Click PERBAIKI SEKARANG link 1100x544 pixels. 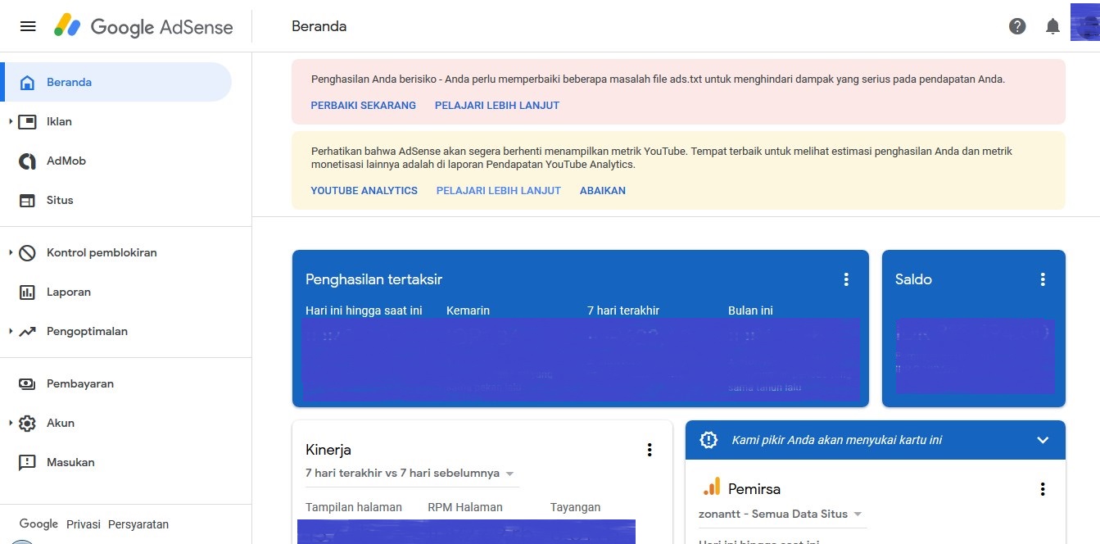[x=364, y=105]
